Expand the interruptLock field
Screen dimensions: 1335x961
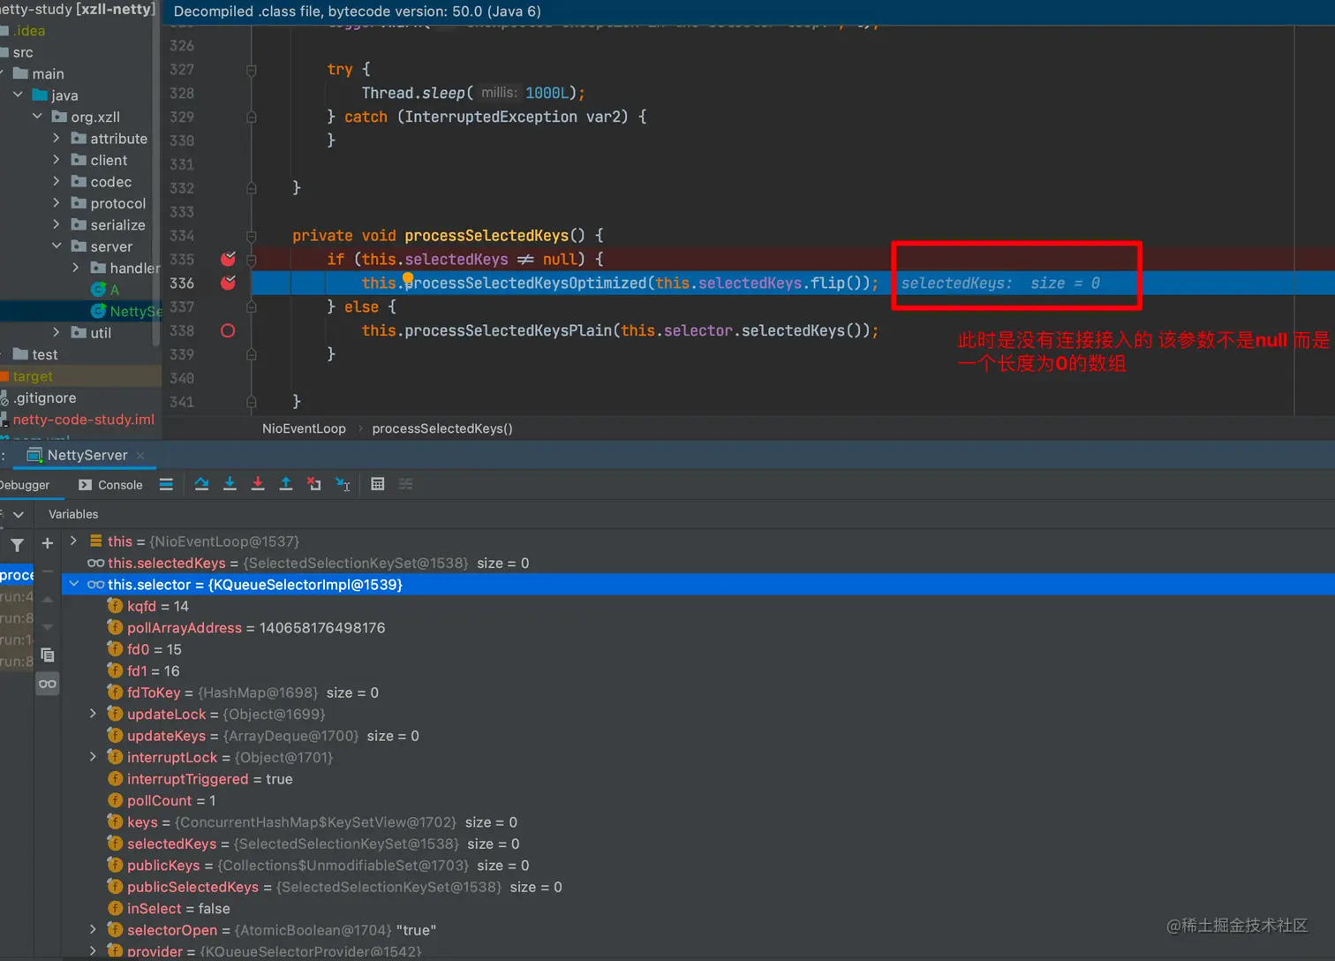tap(94, 757)
